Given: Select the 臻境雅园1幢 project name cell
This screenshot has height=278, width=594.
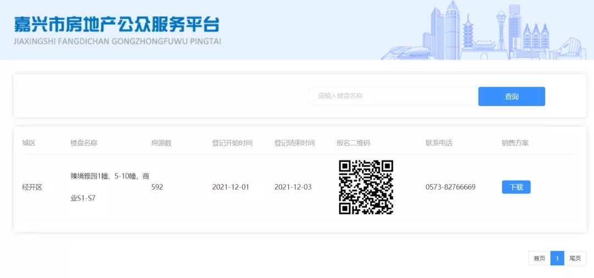Looking at the screenshot, I should click(109, 187).
